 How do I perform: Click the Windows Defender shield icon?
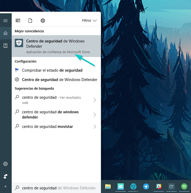click(19, 43)
